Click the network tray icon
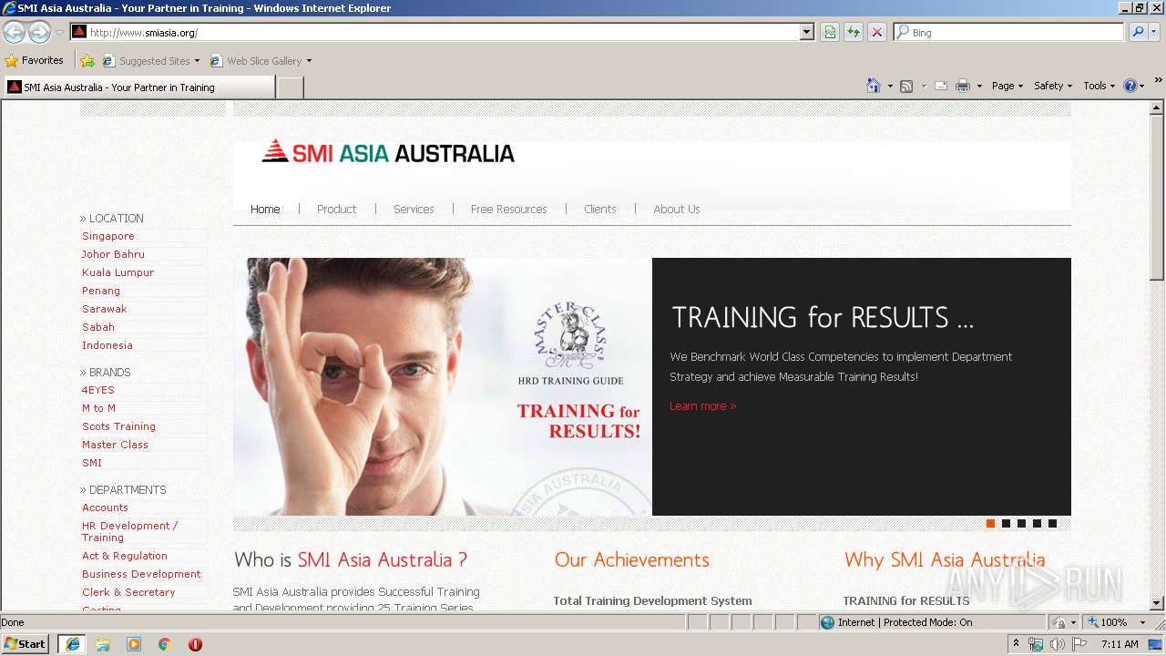Viewport: 1166px width, 656px height. coord(1036,644)
